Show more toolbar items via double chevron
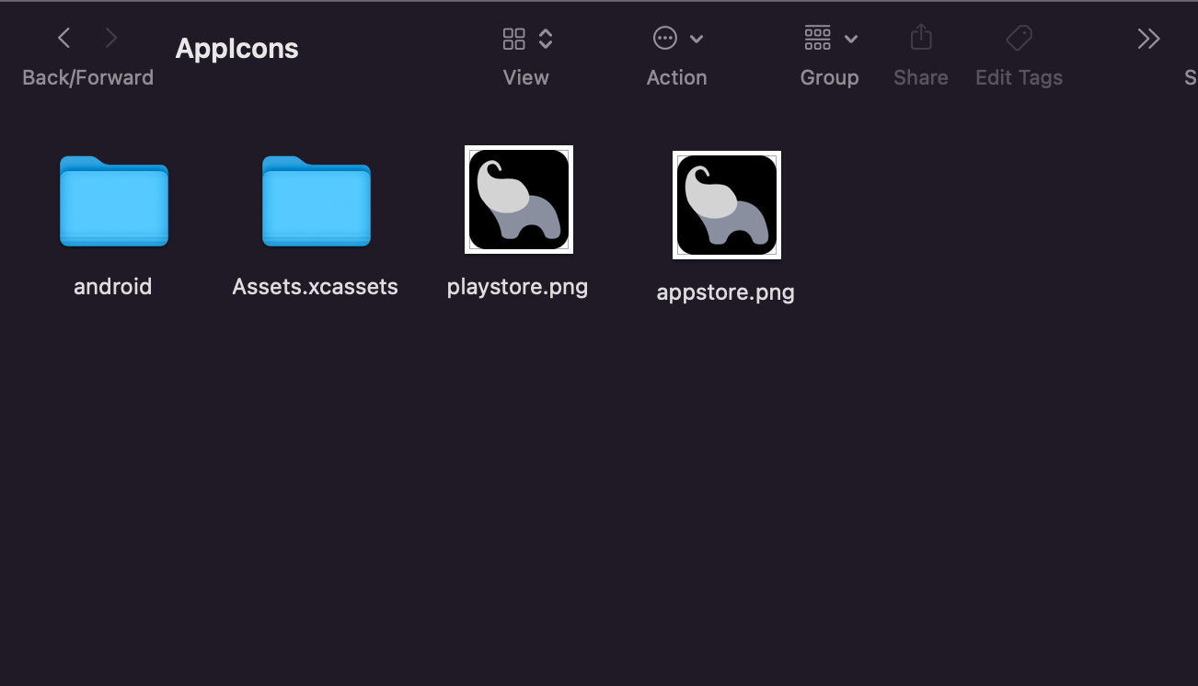 tap(1148, 39)
